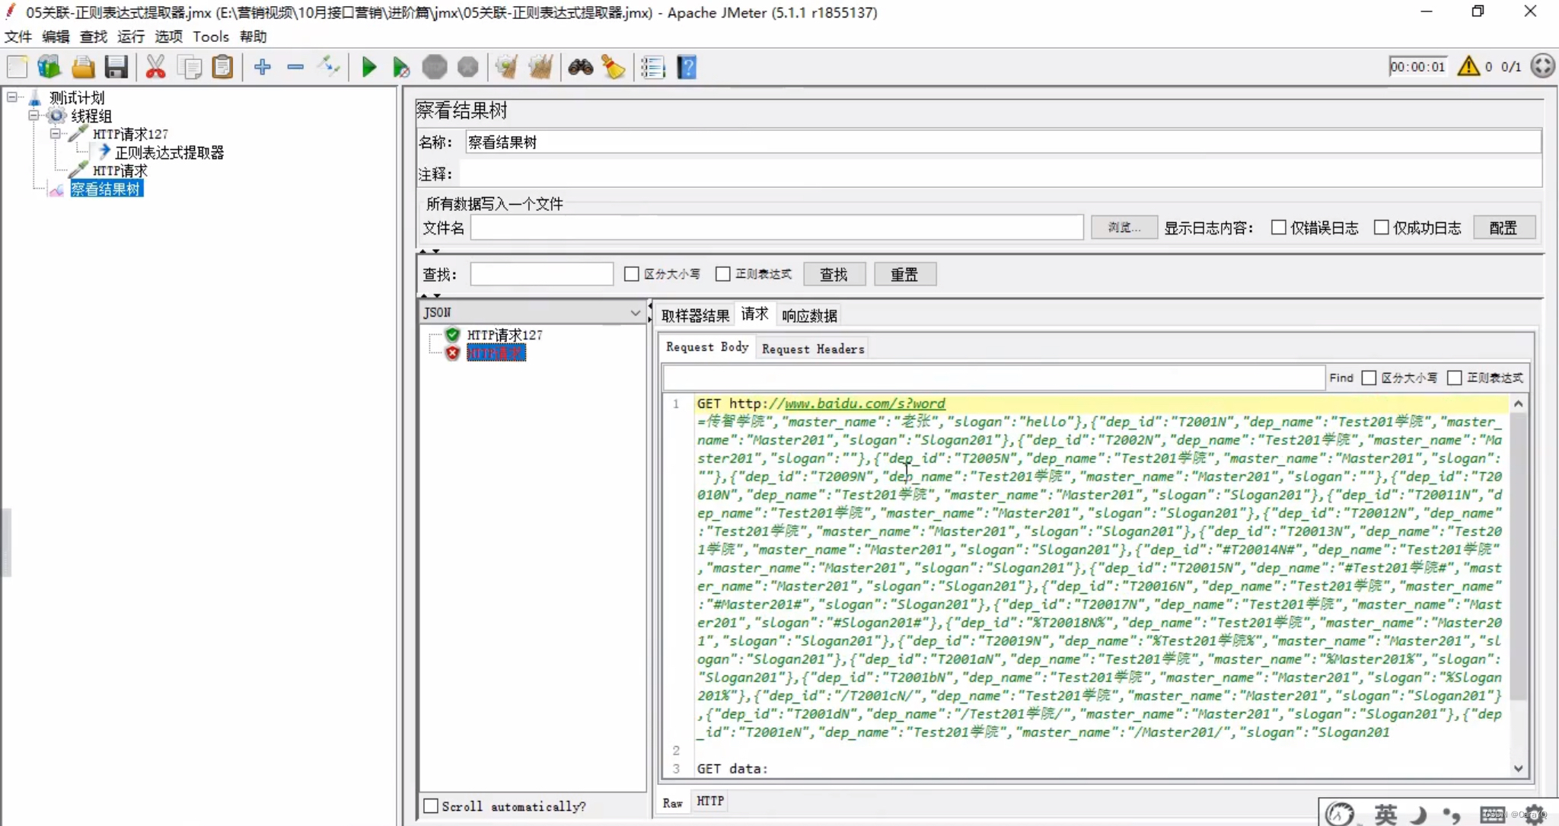Click the collapse arrows above 查找 row
Screen dimensions: 1559x826
[x=429, y=250]
